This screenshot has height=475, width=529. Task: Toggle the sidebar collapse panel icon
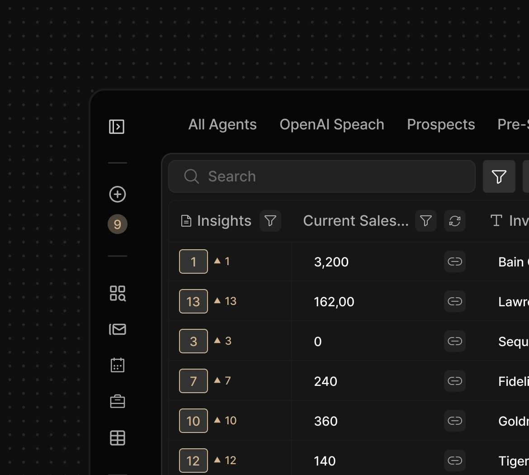click(x=117, y=127)
